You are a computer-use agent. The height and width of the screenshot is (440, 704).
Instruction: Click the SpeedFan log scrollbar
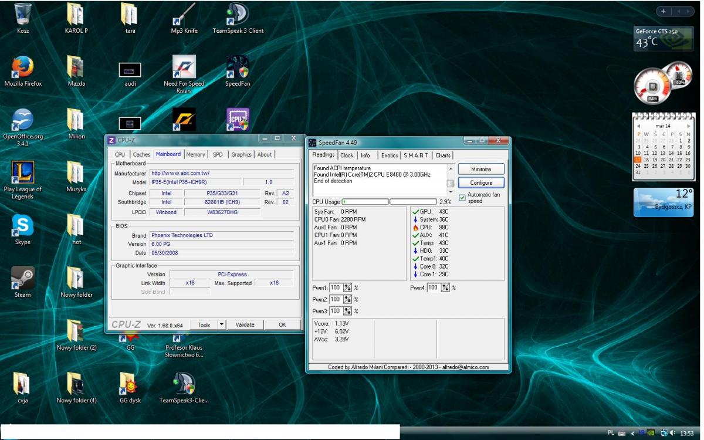451,180
